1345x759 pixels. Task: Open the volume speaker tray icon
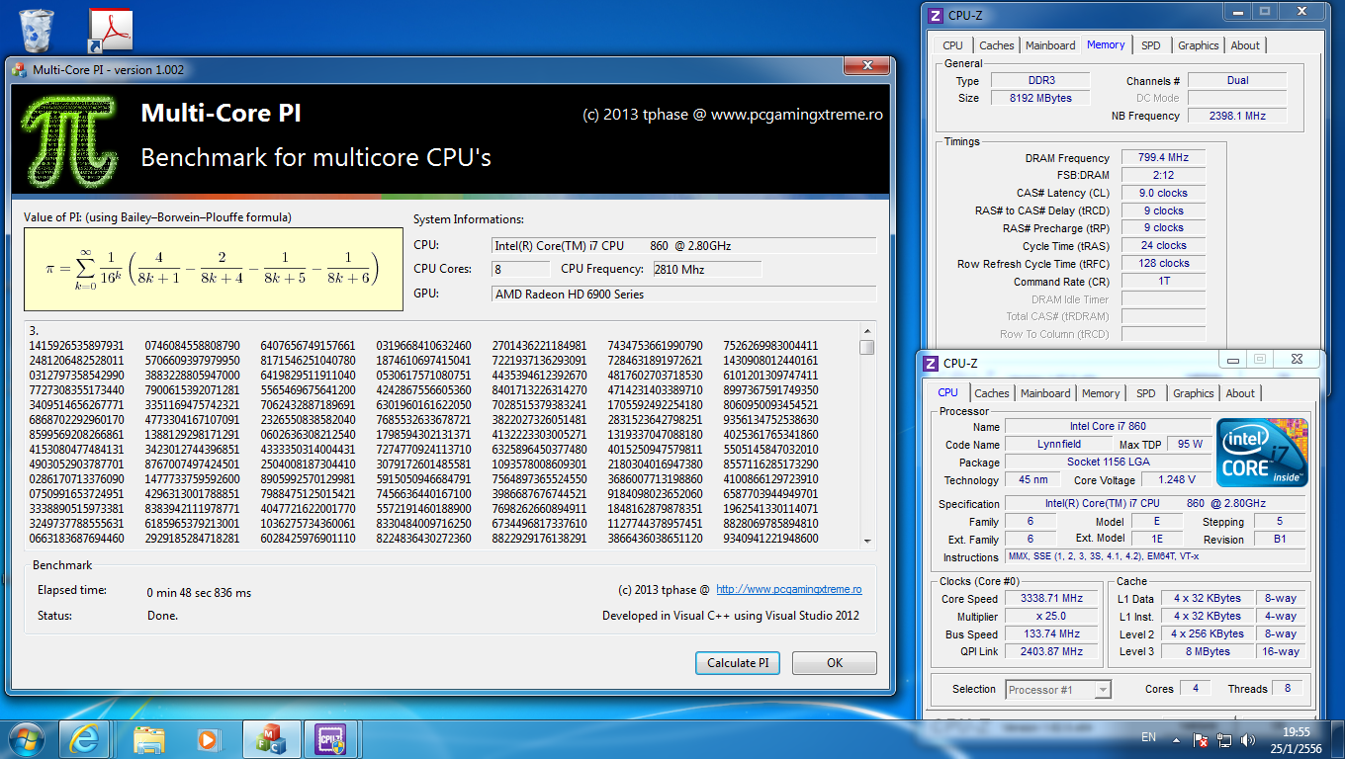click(x=1248, y=738)
